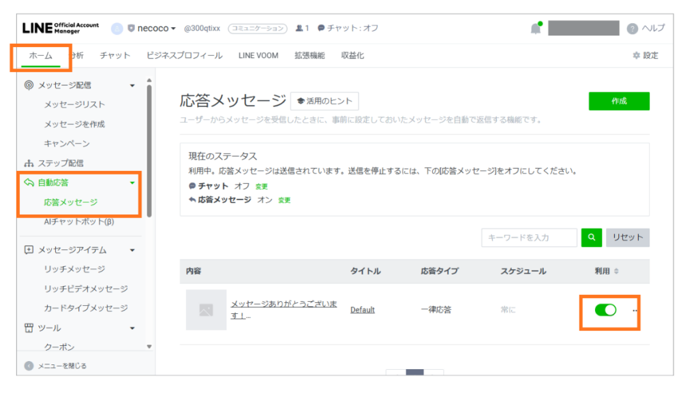Click the green search magnifier button
Viewport: 698px width, 393px height.
click(591, 238)
